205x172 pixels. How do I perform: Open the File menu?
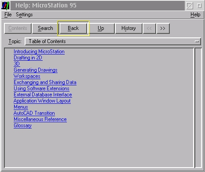(8, 15)
